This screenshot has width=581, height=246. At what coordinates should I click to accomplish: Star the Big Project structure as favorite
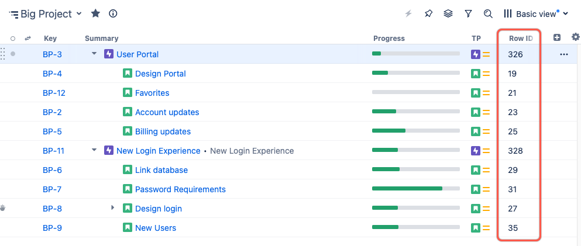[x=96, y=13]
